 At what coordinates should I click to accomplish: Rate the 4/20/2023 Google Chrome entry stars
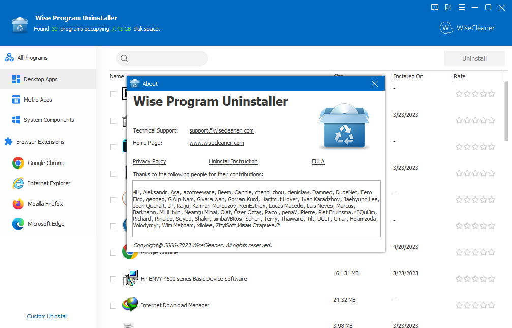pos(475,252)
